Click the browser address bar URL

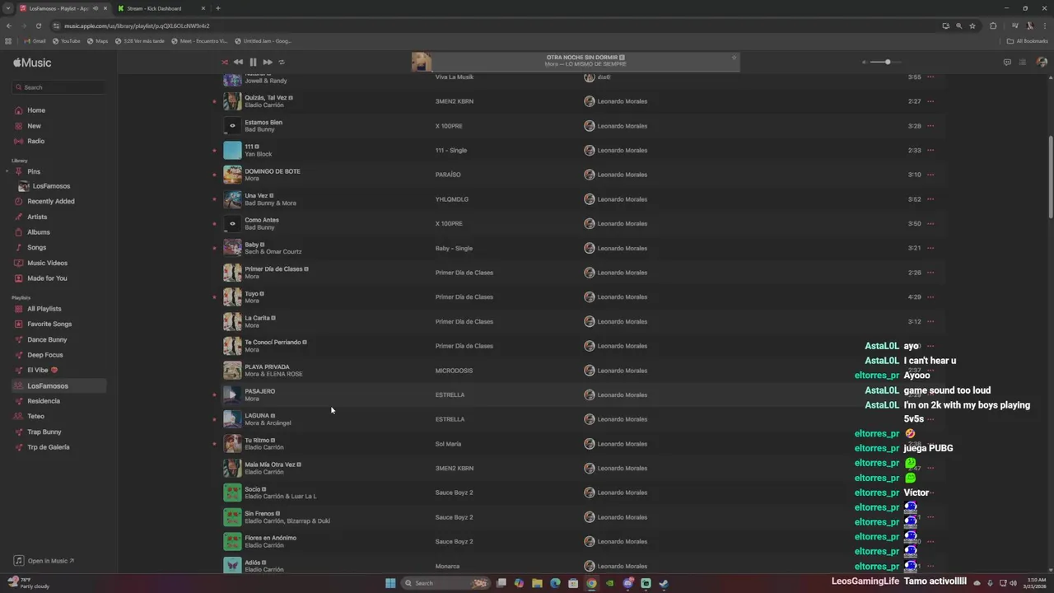[x=138, y=26]
